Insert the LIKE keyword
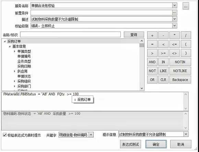The height and width of the screenshot is (152, 199). click(x=163, y=71)
